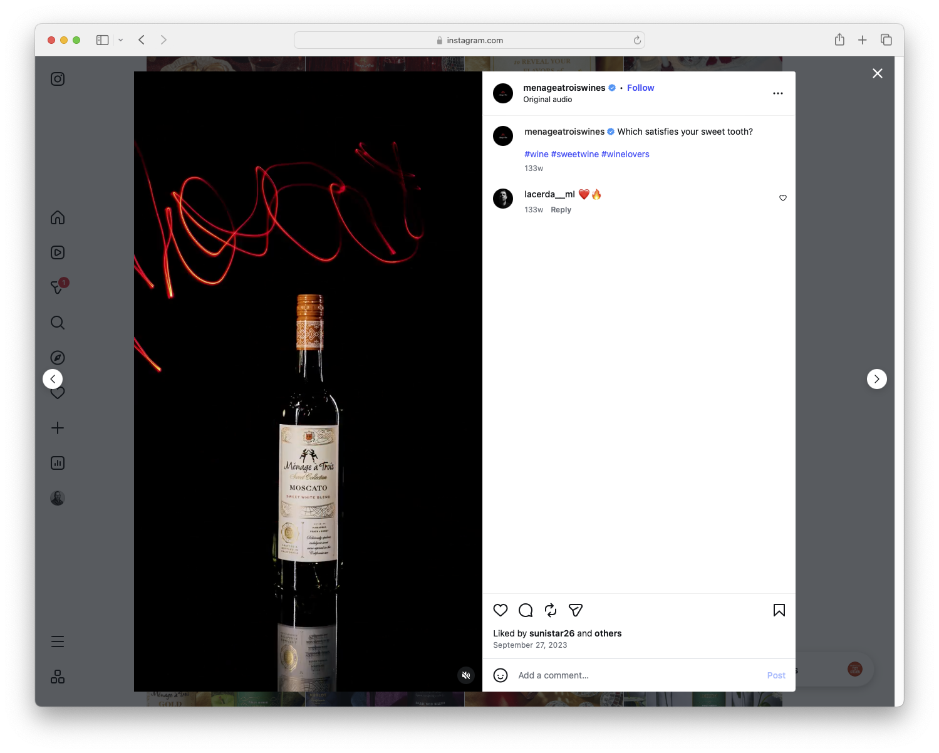
Task: Focus the Add a comment field
Action: coord(638,675)
